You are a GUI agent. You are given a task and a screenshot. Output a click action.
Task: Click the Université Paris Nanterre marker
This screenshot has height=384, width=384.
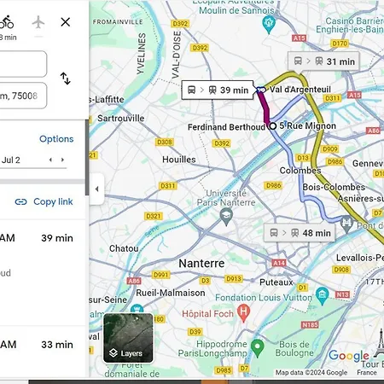point(226,216)
